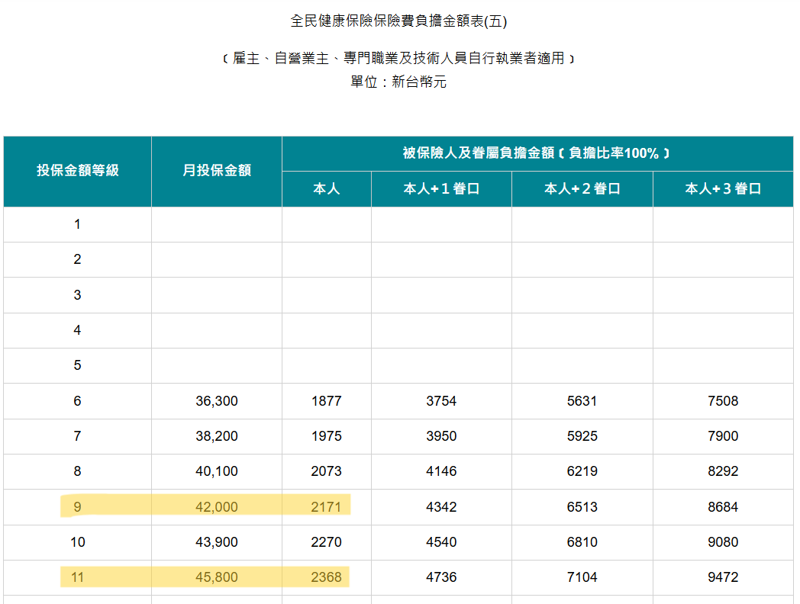Click the highlighted 45,800 cell
The width and height of the screenshot is (800, 604).
tap(216, 577)
